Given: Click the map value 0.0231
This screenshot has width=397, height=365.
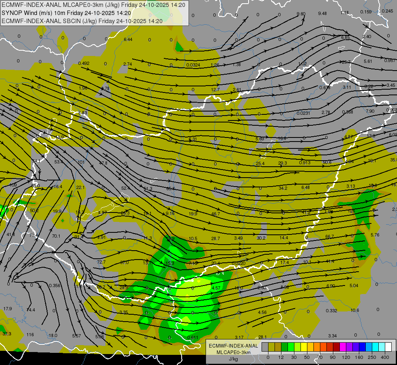Looking at the screenshot, I should [303, 113].
